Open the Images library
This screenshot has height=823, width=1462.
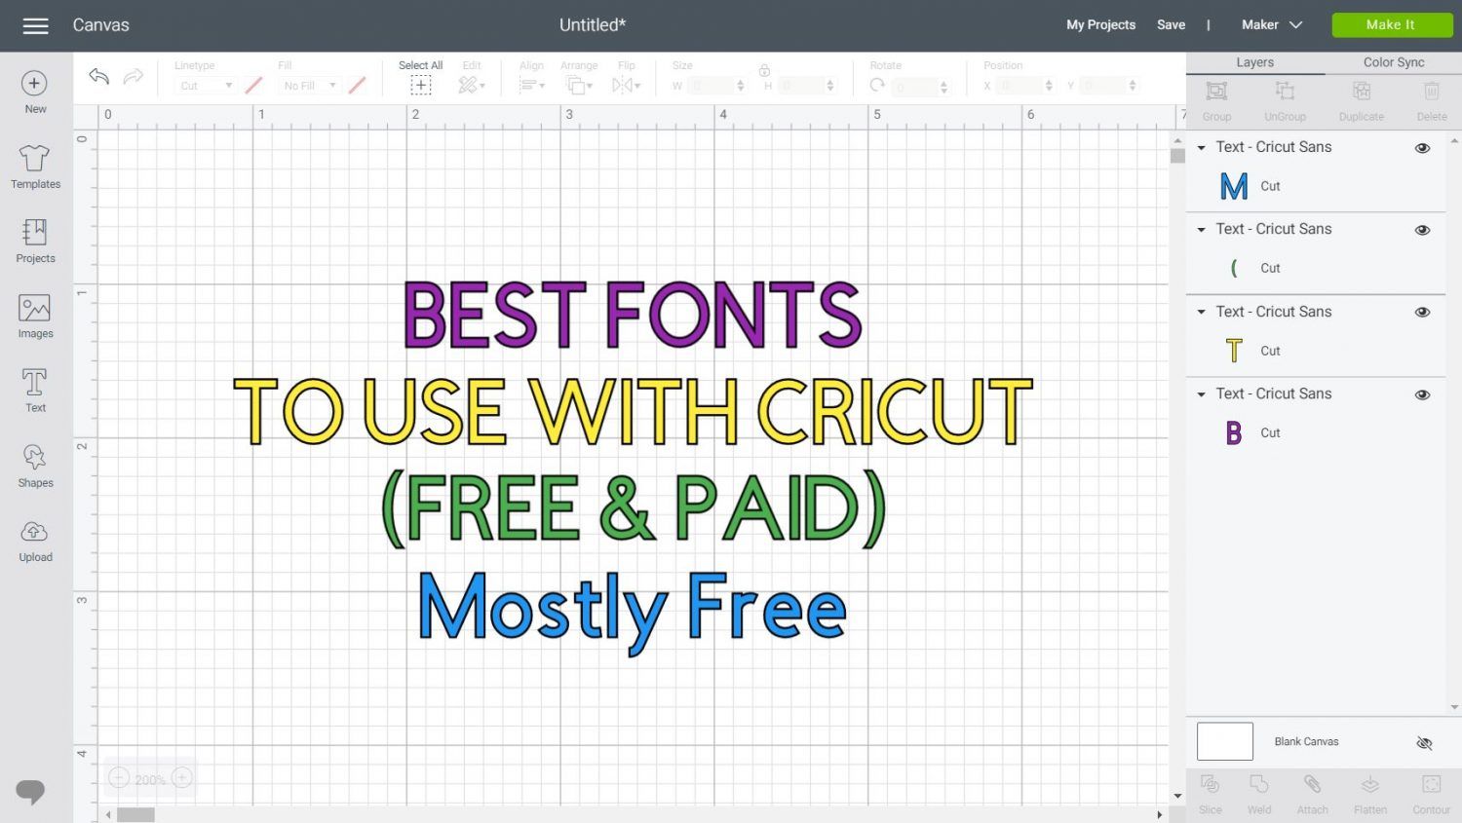(35, 317)
